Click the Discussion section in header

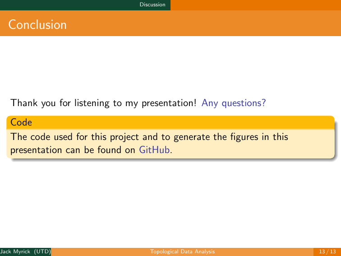pos(152,5)
